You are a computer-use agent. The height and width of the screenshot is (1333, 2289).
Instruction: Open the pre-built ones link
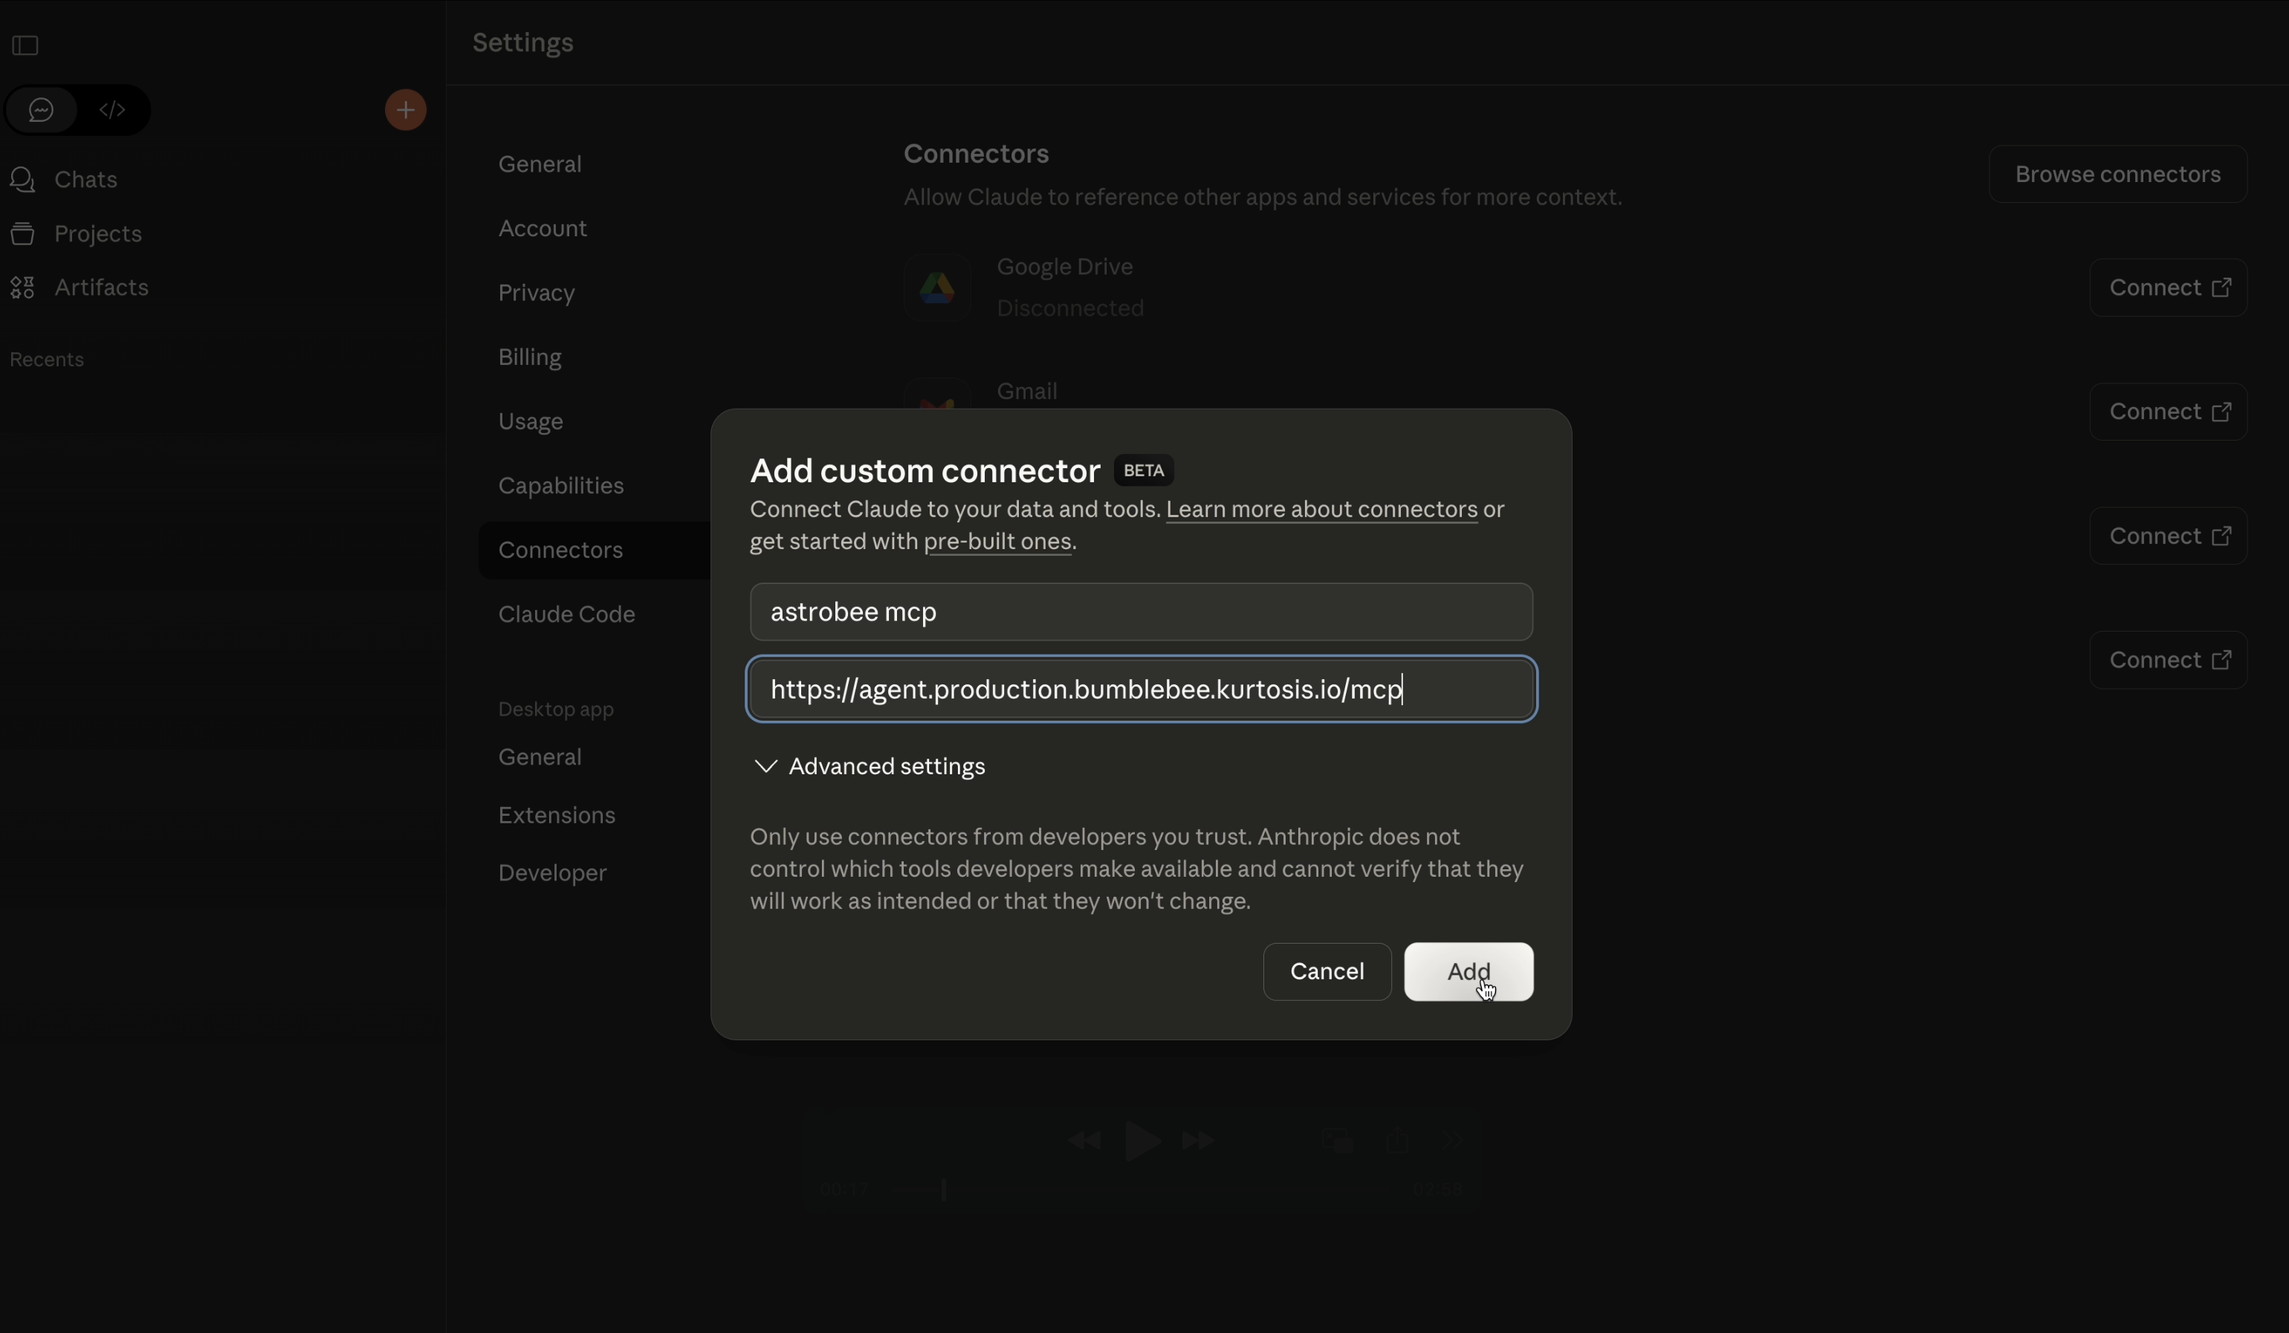(999, 541)
